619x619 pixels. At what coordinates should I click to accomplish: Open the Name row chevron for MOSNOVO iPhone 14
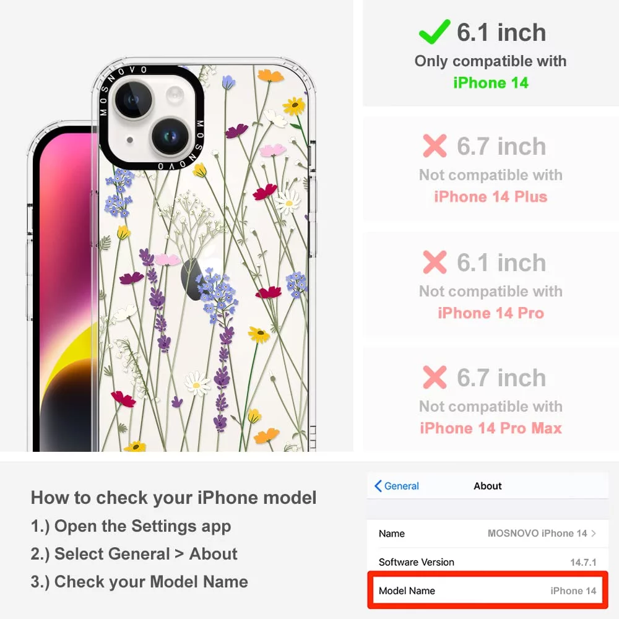(594, 534)
